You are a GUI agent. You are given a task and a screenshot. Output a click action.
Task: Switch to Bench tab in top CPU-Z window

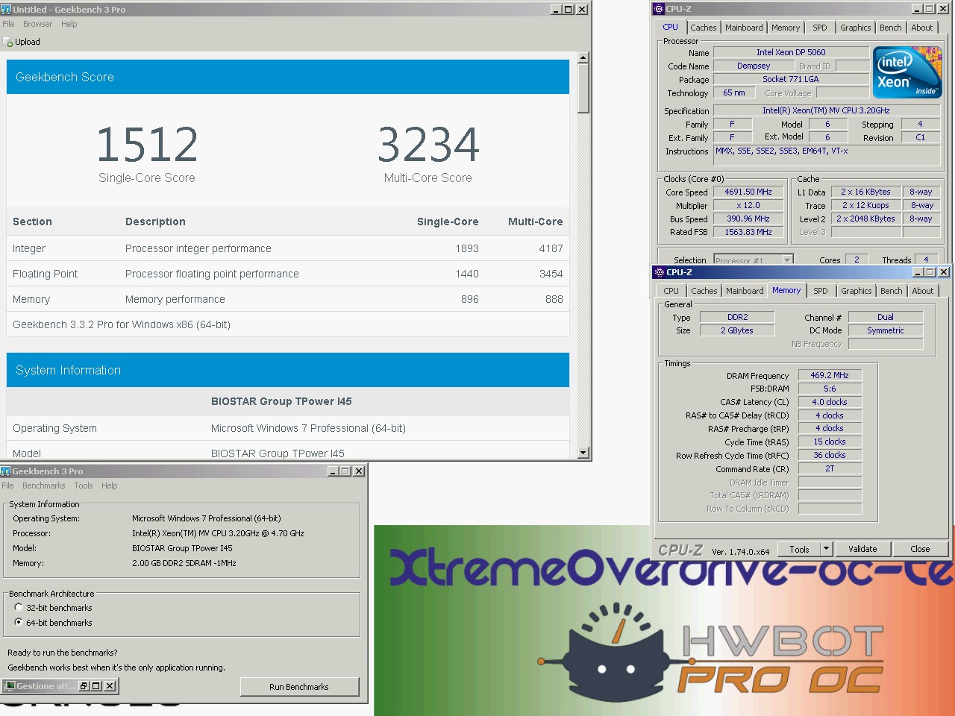[890, 28]
